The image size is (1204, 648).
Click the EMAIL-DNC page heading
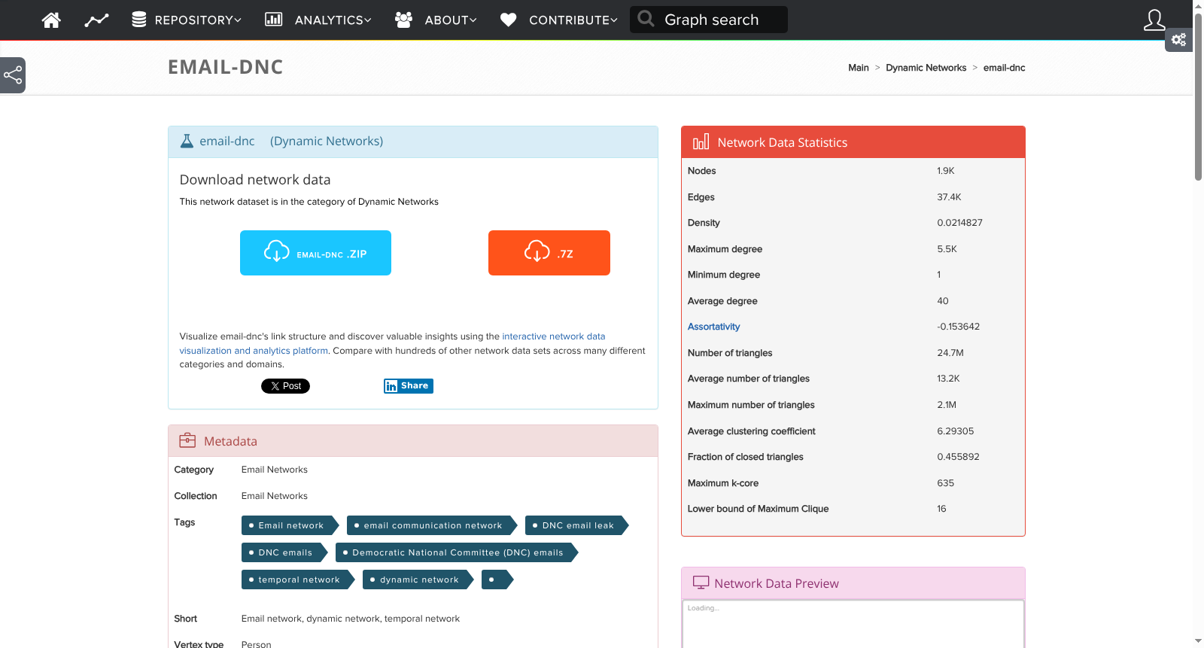pyautogui.click(x=225, y=67)
